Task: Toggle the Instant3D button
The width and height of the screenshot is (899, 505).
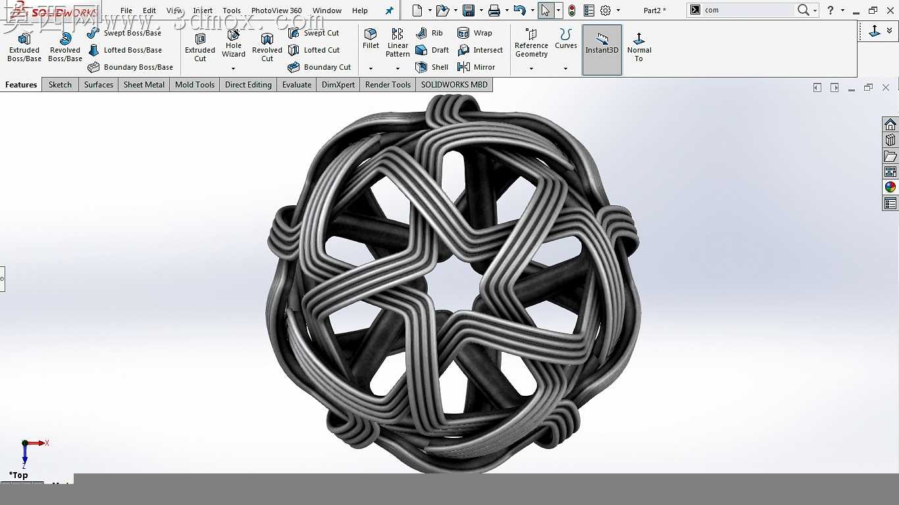Action: (x=602, y=49)
